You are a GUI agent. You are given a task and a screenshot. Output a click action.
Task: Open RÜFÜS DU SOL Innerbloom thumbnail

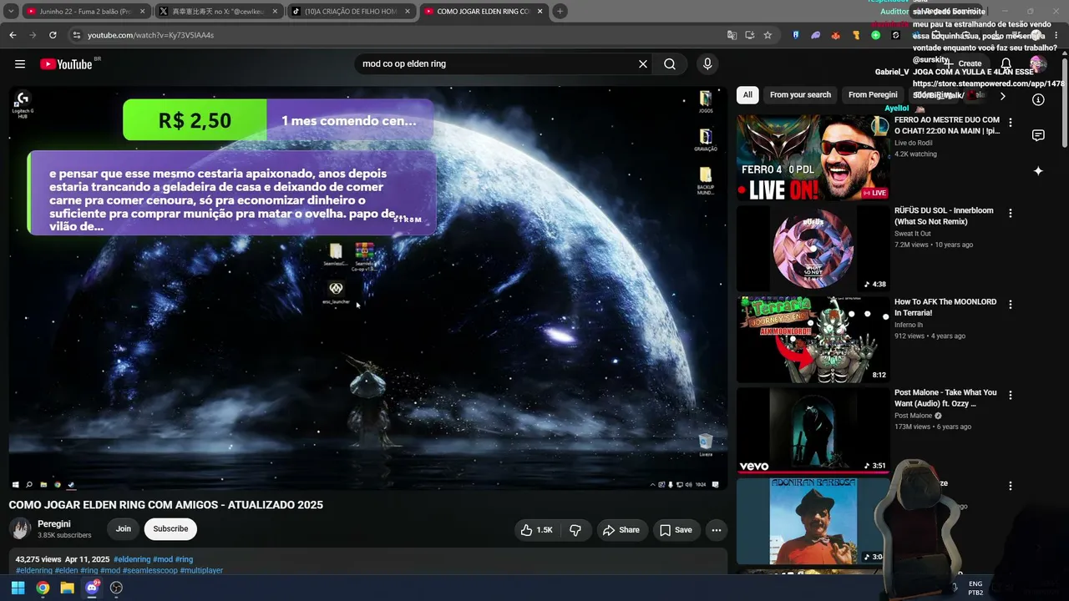813,248
